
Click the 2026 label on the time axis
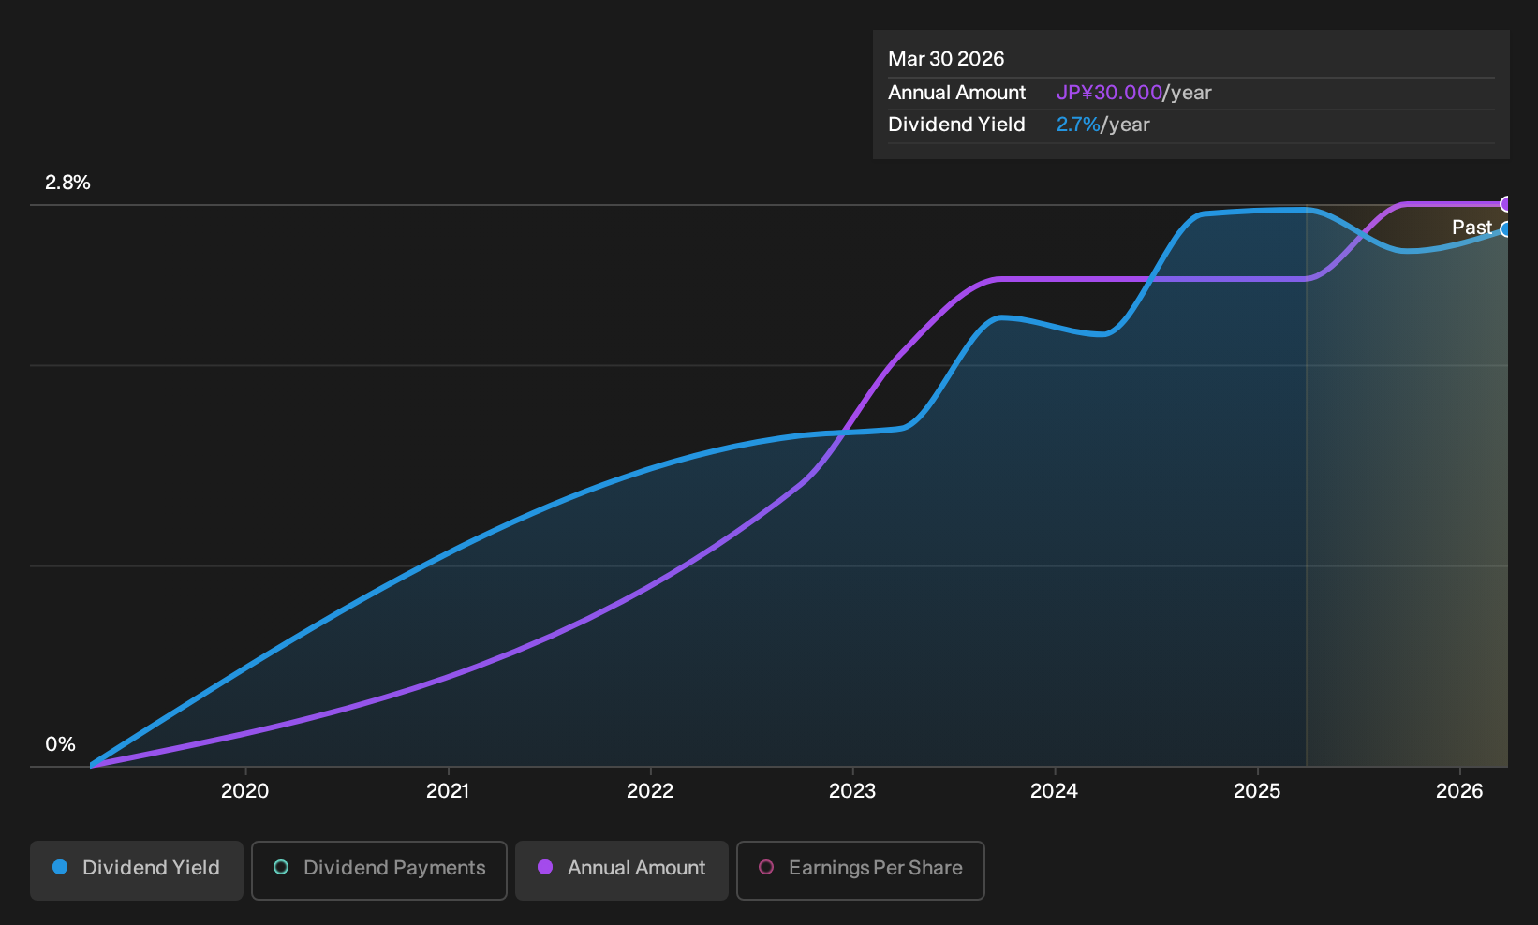click(x=1459, y=791)
